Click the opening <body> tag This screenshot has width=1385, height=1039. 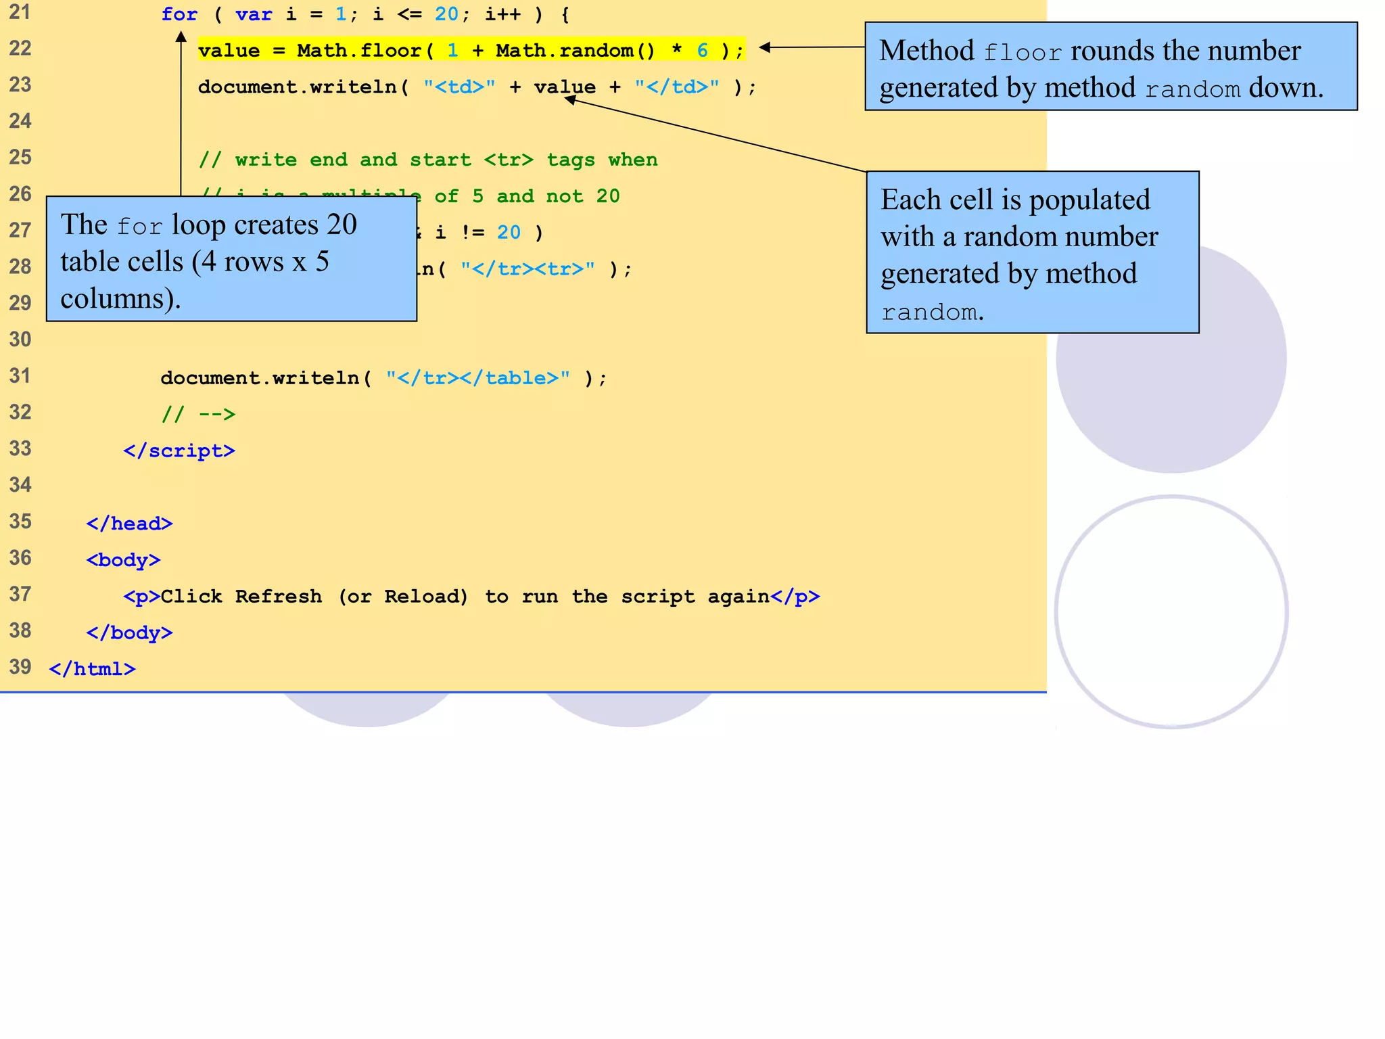pyautogui.click(x=123, y=560)
